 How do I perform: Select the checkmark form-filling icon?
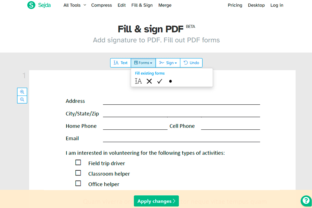159,81
